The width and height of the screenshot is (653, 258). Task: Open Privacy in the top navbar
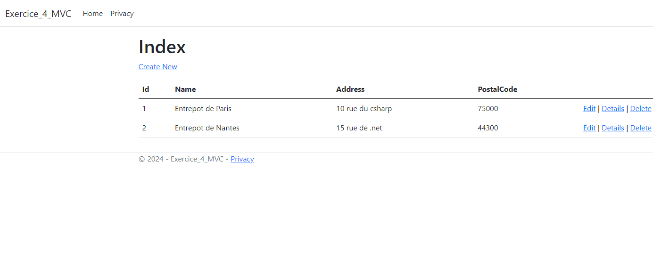coord(122,14)
